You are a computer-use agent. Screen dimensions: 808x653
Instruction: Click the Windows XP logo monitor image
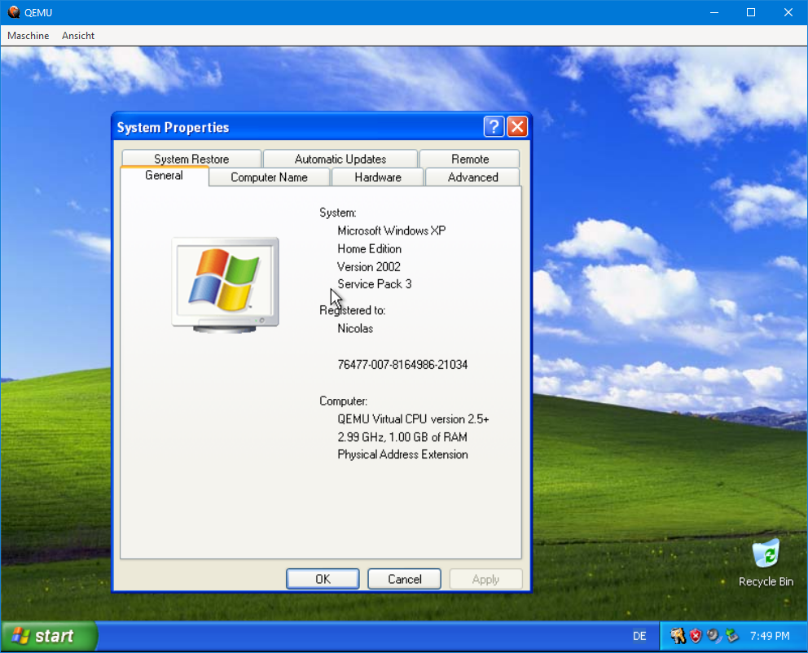(x=225, y=285)
